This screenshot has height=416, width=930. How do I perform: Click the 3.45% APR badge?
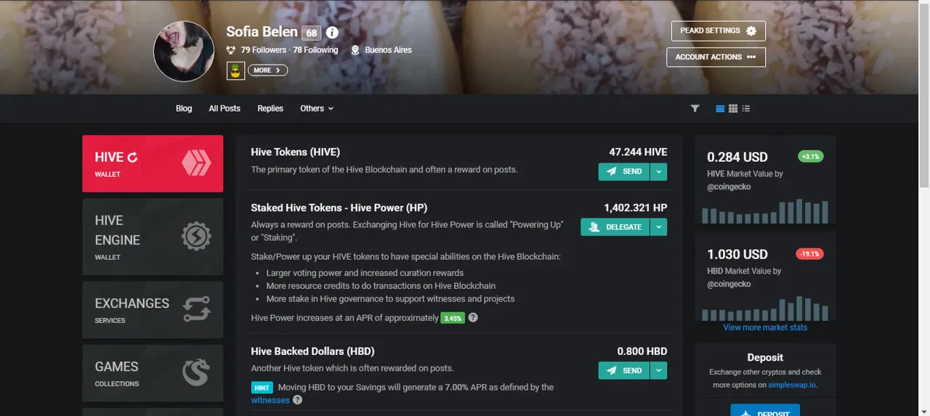pyautogui.click(x=453, y=318)
